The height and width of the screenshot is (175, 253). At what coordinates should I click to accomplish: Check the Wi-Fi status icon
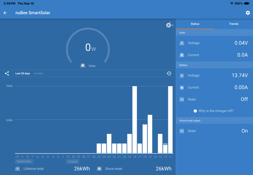(x=232, y=3)
